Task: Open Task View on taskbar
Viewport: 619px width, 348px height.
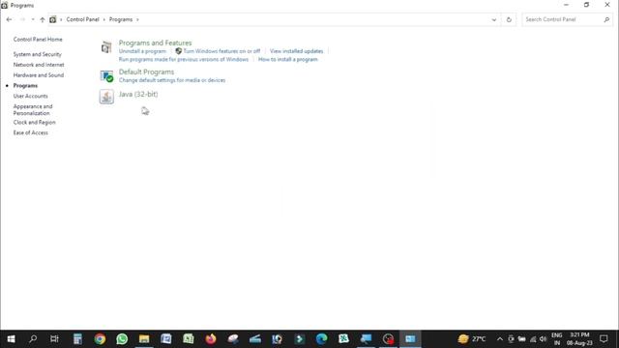Action: [54, 339]
